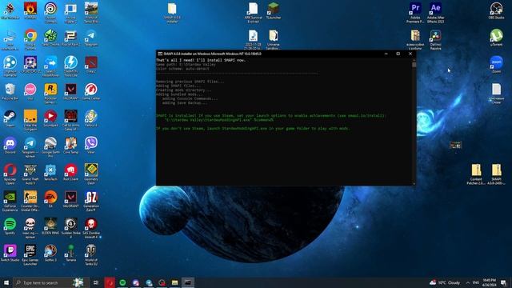Click the console scrollbar down arrow
This screenshot has width=512, height=288.
click(x=414, y=184)
